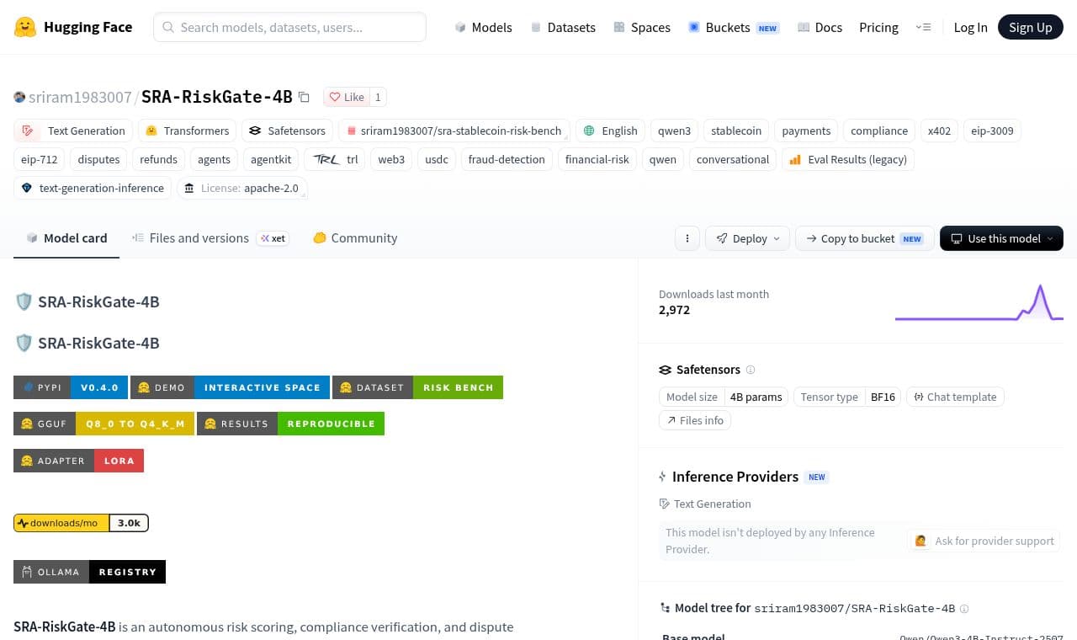Open the Use this model dropdown

coord(1001,238)
